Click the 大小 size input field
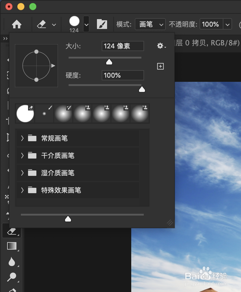 pyautogui.click(x=123, y=46)
